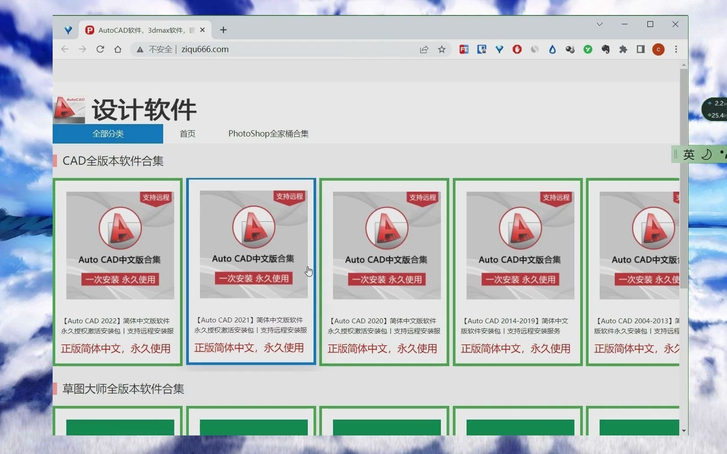Open the Auto CAD 2020 product thumbnail

coord(387,246)
